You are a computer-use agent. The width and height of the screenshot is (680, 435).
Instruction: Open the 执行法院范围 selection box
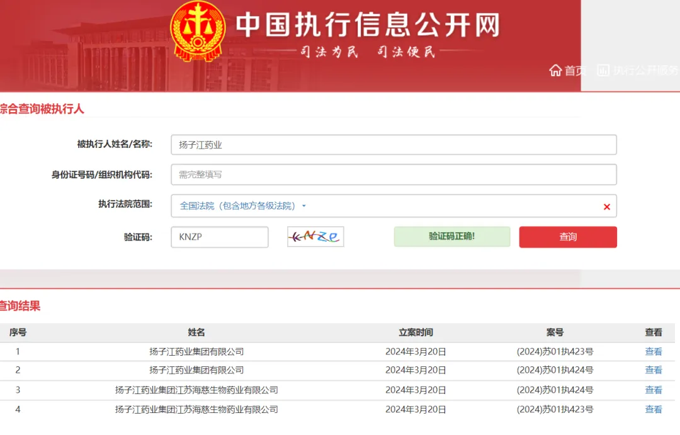[394, 206]
